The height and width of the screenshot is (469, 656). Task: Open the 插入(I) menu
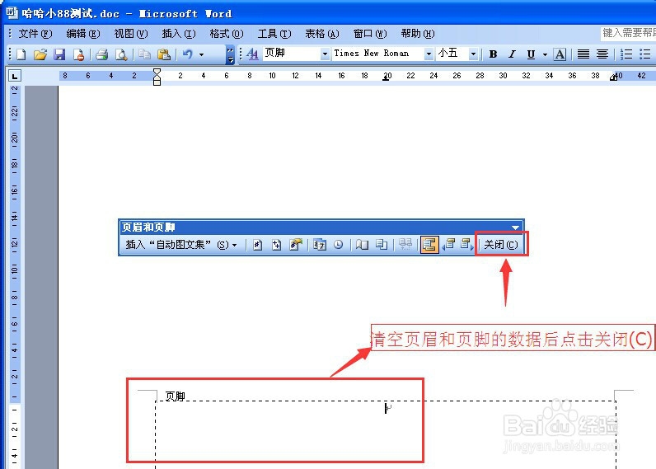pos(179,34)
